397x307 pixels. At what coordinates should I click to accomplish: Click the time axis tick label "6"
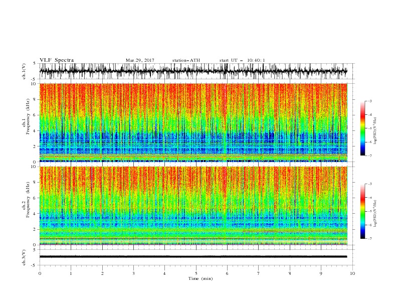pos(227,273)
